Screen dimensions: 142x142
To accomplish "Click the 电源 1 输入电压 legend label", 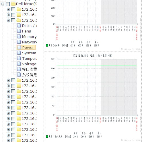I will point(56,137).
